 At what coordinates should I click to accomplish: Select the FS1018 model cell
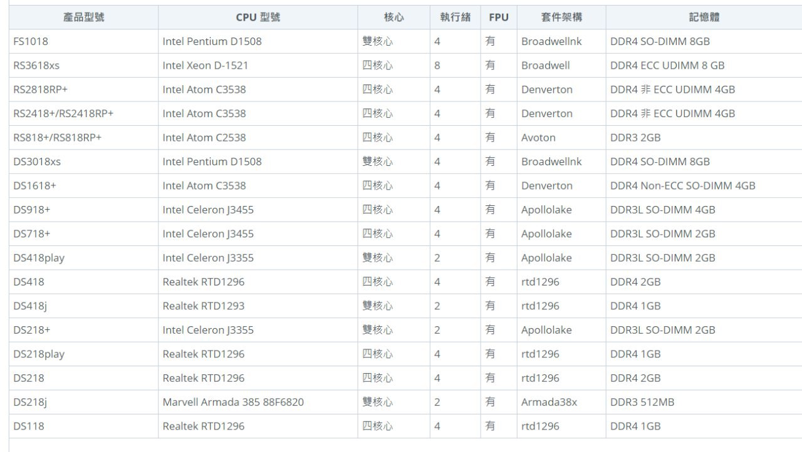[31, 41]
